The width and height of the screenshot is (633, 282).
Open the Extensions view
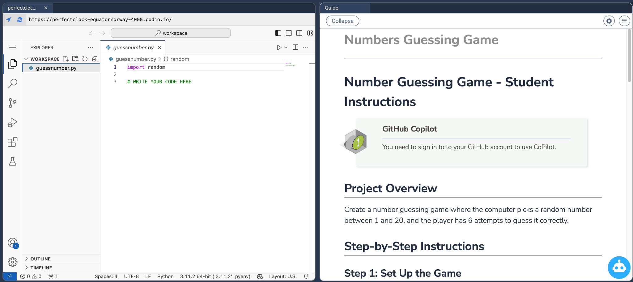pos(12,142)
